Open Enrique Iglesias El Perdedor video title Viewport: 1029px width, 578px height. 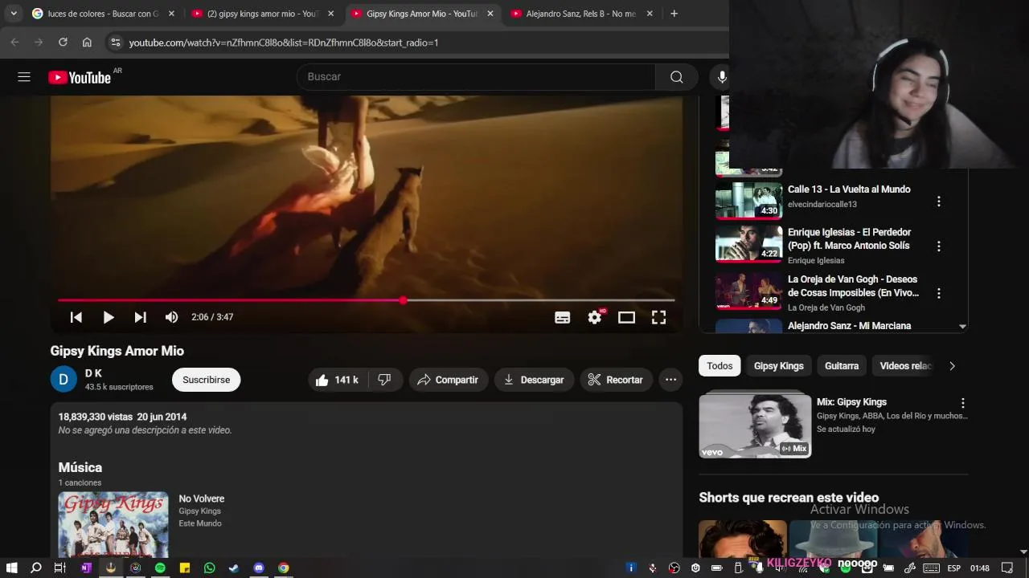[849, 238]
